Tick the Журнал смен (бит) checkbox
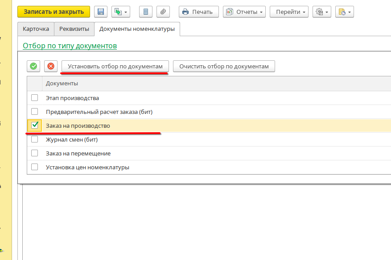Image resolution: width=391 pixels, height=260 pixels. (34, 139)
